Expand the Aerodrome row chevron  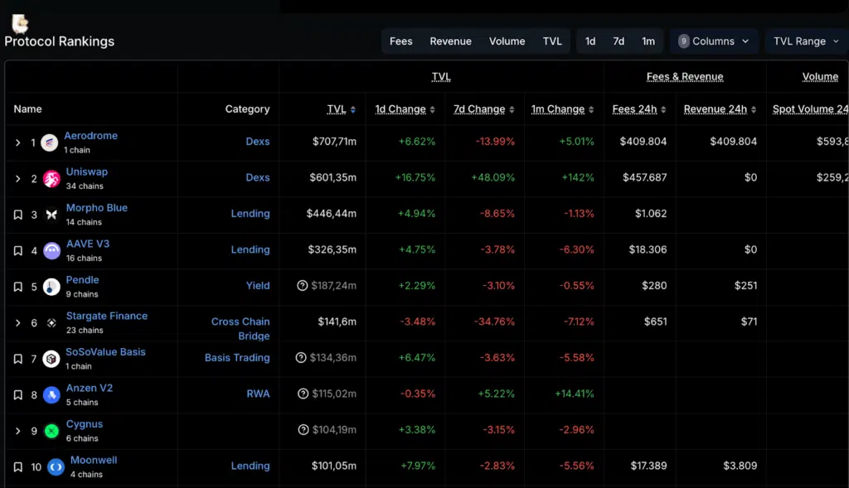pos(17,143)
